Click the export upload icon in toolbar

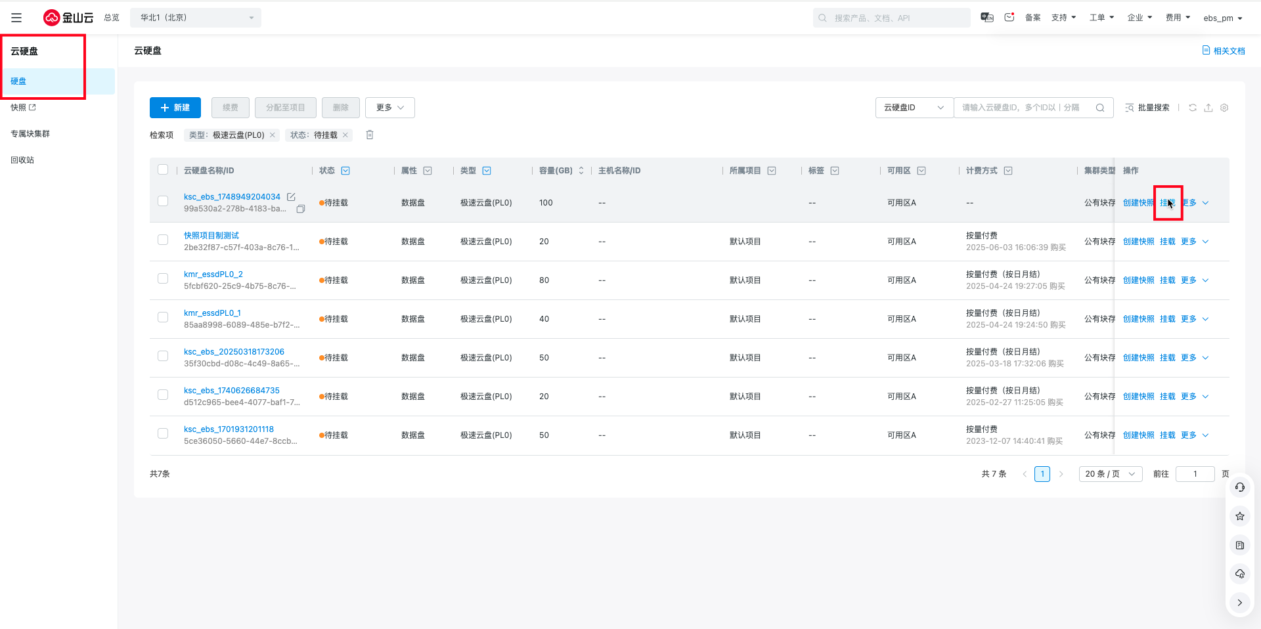(1208, 108)
